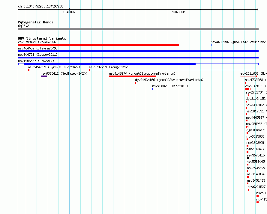
Task: Click the chr6:134375295..134397258 coordinates
Action: coord(40,6)
